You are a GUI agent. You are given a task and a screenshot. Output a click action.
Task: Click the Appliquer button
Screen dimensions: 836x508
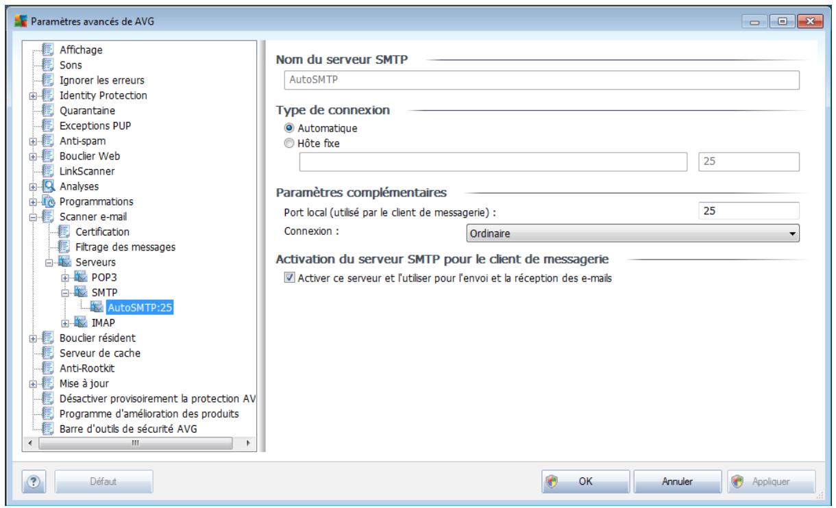(x=770, y=481)
